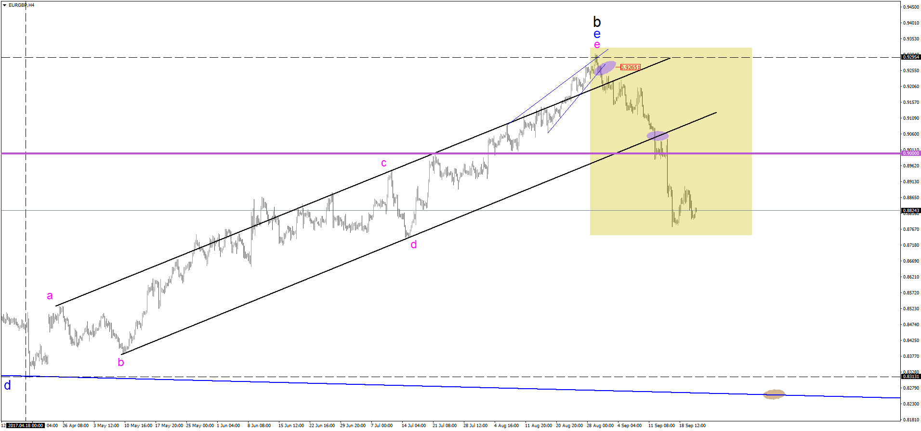Open the chart menu arrow beside EURGBP,H4
The image size is (921, 431).
pyautogui.click(x=5, y=5)
